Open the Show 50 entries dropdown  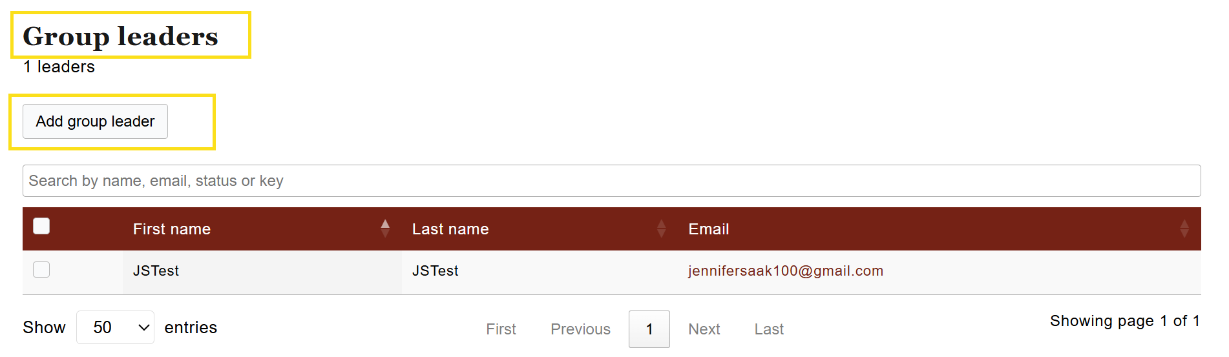(x=115, y=327)
